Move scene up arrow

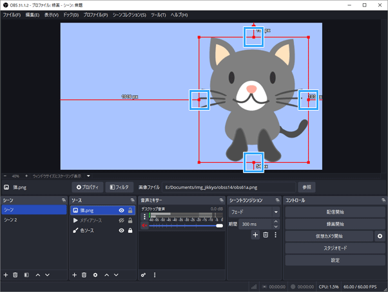[38, 275]
